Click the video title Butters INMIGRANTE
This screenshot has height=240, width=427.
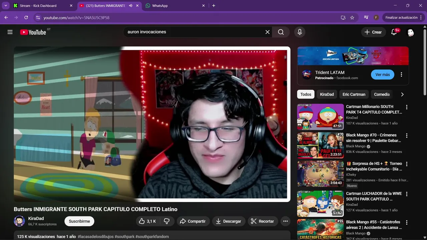tap(95, 209)
